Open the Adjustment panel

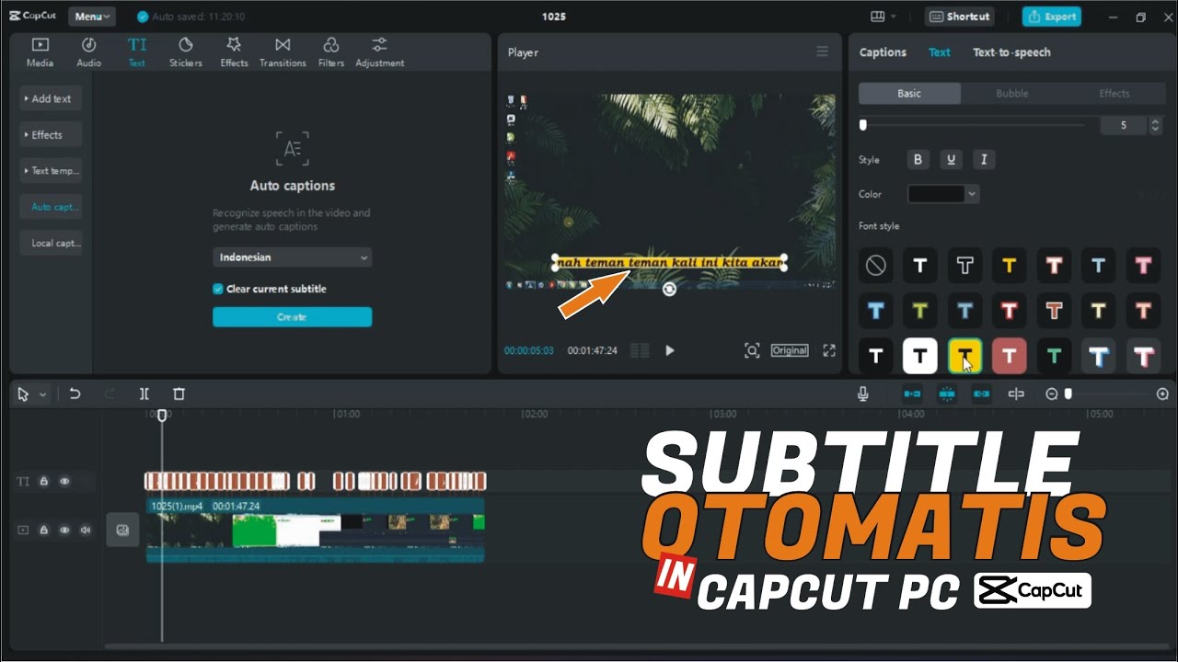[x=379, y=52]
